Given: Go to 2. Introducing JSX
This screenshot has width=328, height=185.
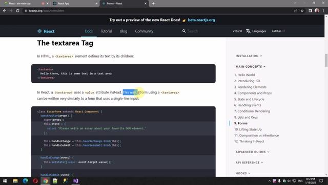Looking at the screenshot, I should click(247, 81).
